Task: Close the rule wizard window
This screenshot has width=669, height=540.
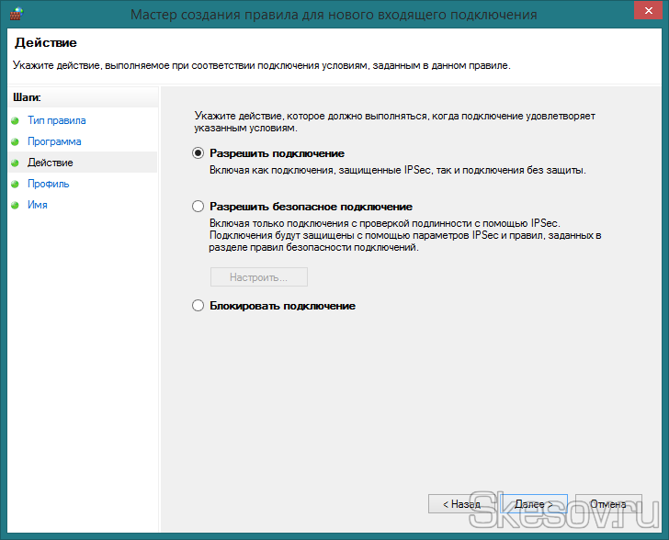Action: [x=645, y=13]
